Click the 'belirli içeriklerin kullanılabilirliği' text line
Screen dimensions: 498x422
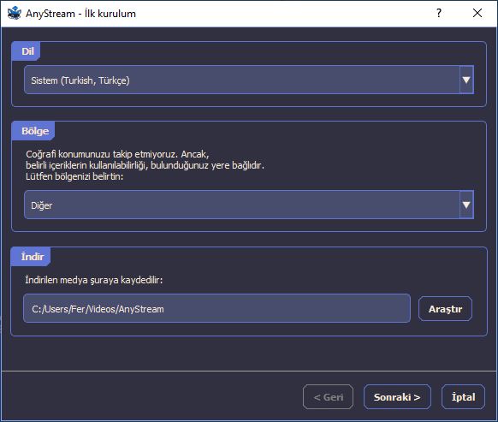[145, 165]
